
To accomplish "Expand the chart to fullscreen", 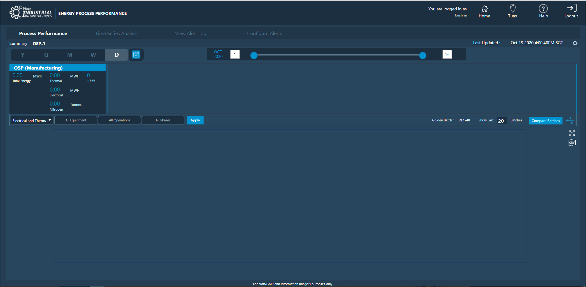I will pos(572,133).
